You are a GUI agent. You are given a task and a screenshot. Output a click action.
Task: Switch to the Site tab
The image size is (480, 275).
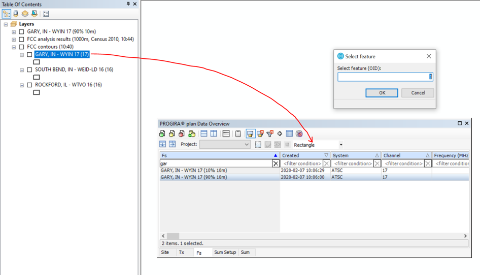pyautogui.click(x=165, y=252)
